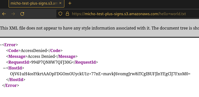Click the closing HostId tag
Screen dimensions: 199x97
[x=16, y=80]
